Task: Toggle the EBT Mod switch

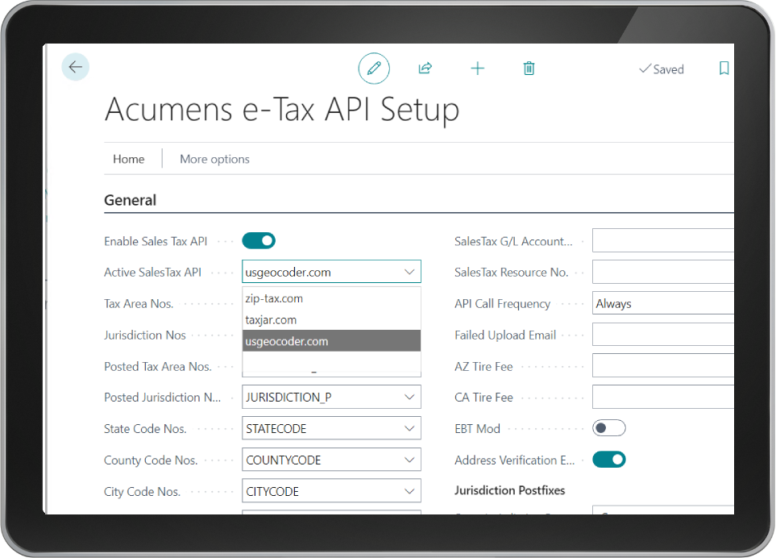Action: click(x=608, y=428)
